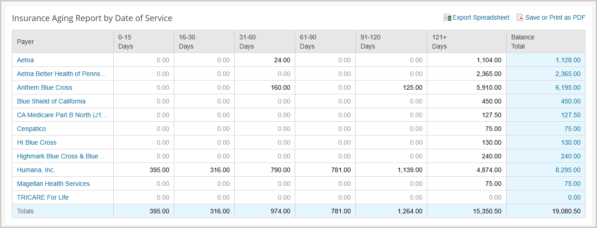Click the 16-30 Days column header
597x228 pixels.
point(204,42)
